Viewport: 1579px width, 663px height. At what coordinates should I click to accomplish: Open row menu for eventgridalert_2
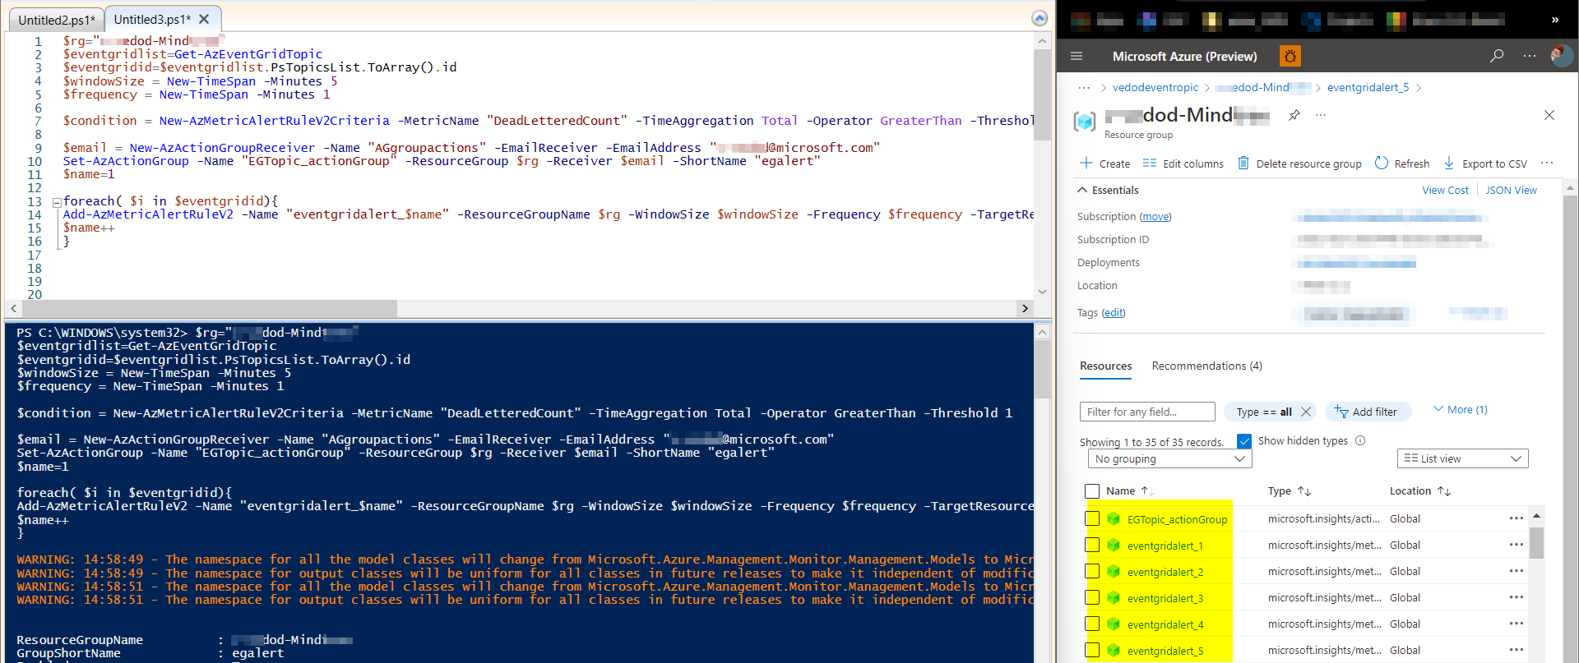click(x=1516, y=571)
